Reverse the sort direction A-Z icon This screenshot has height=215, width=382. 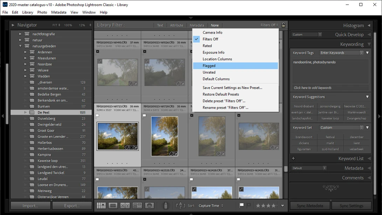coord(180,206)
